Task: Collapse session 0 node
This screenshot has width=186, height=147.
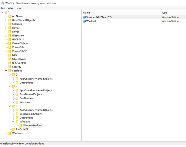Action: (10, 75)
